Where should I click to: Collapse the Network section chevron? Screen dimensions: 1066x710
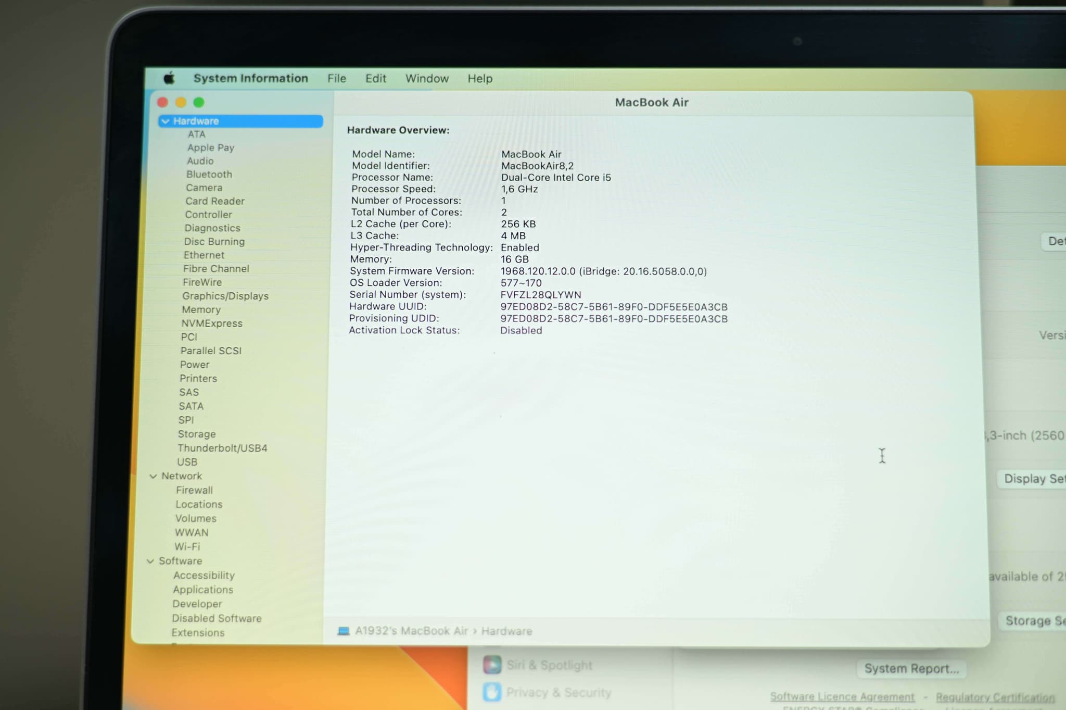point(153,476)
